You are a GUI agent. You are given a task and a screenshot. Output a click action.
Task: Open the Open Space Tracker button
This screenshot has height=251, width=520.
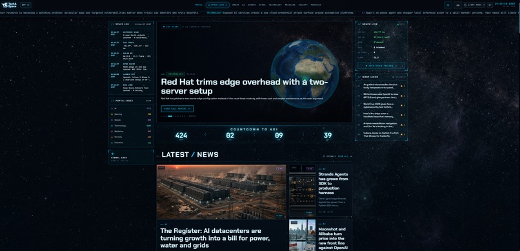[x=381, y=66]
